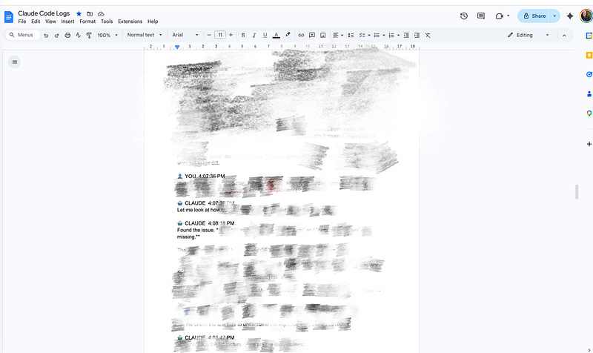Run spelling and grammar check
Screen dimensions: 593x353
[79, 35]
